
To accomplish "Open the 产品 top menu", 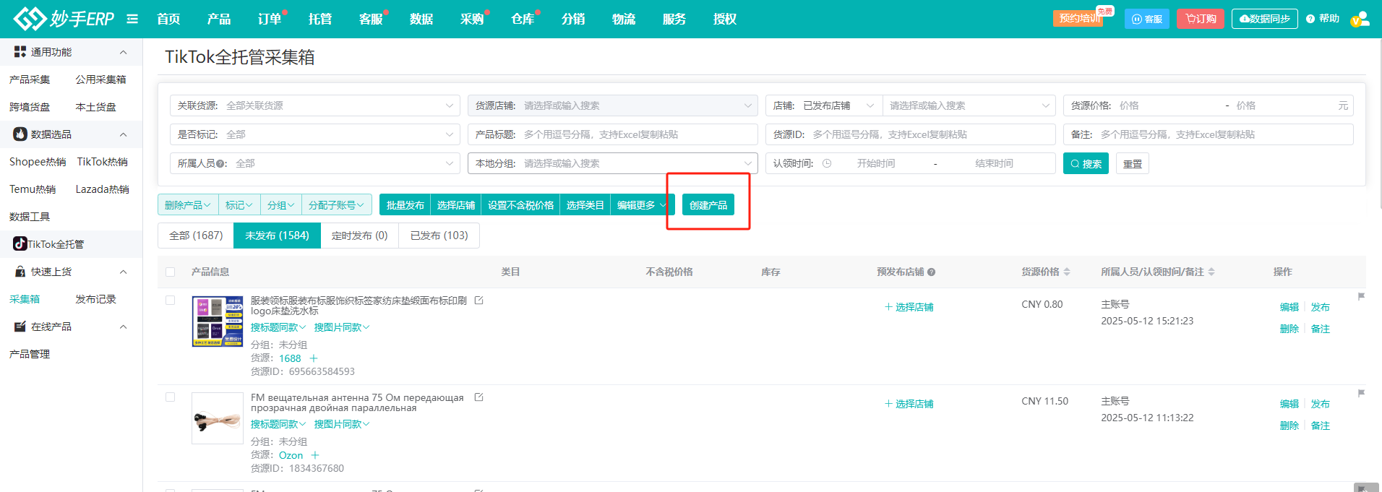I will (219, 19).
